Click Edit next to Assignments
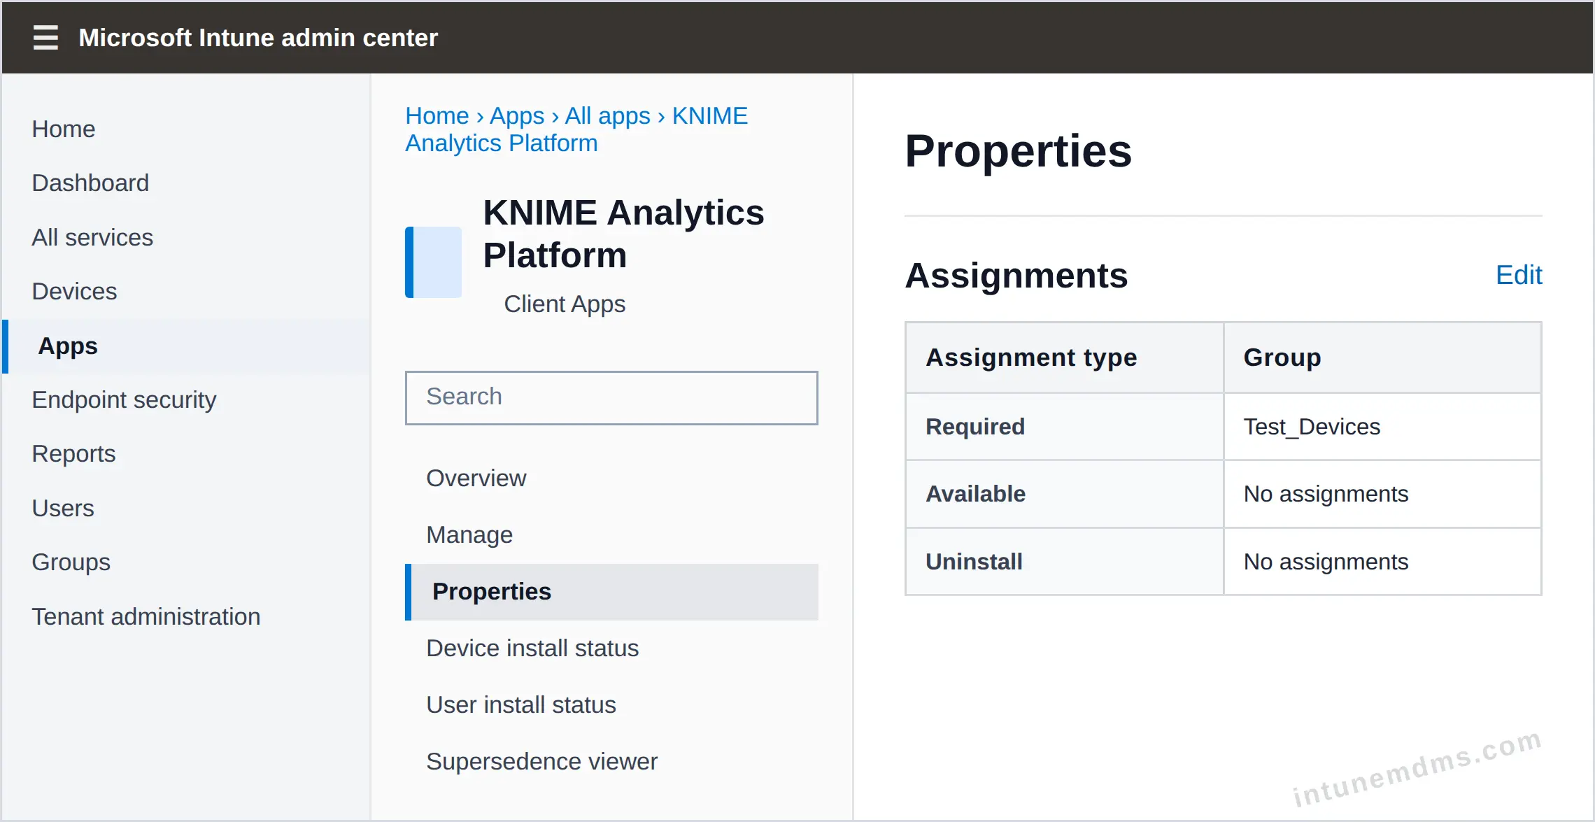Screen dimensions: 1595x822 click(1519, 275)
